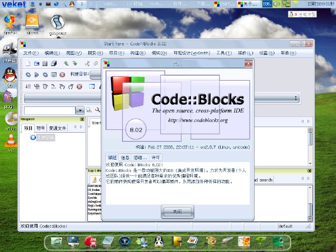The image size is (336, 252).
Task: Click the magnifier search icon beside the search box
Action: [x=89, y=110]
